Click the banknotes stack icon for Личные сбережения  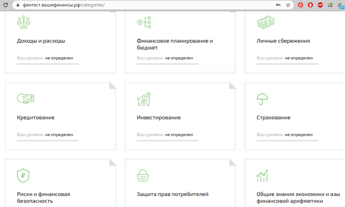pyautogui.click(x=266, y=22)
